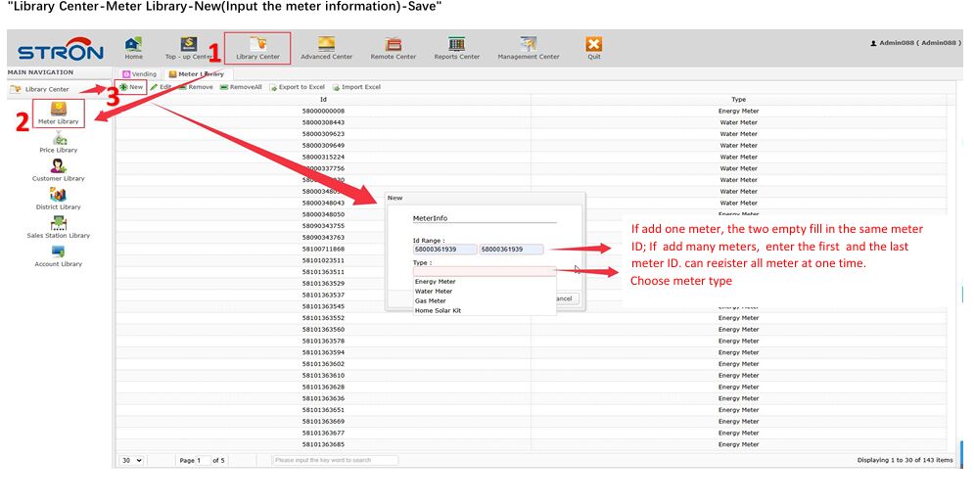974x502 pixels.
Task: Open the Advanced Center icon
Action: point(327,47)
